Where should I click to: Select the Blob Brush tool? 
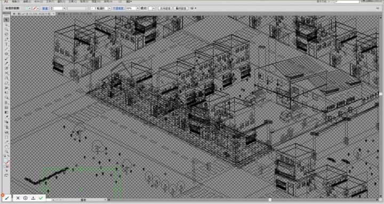[6, 69]
